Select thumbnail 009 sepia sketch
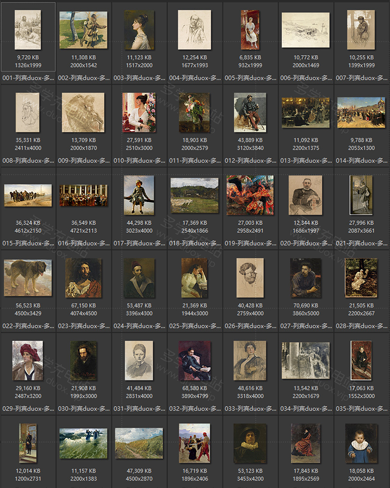The image size is (390, 488). click(83, 112)
